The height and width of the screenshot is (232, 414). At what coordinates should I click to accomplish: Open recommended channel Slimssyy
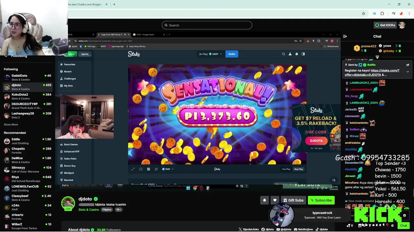pos(27,169)
